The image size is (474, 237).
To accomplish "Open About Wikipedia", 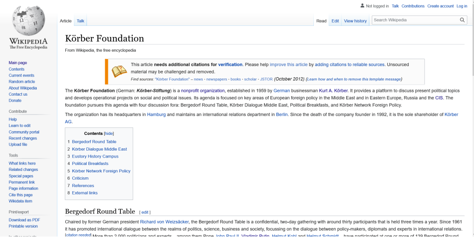I will pos(23,88).
